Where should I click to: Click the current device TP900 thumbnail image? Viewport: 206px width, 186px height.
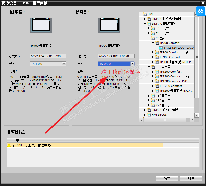coord(41,25)
